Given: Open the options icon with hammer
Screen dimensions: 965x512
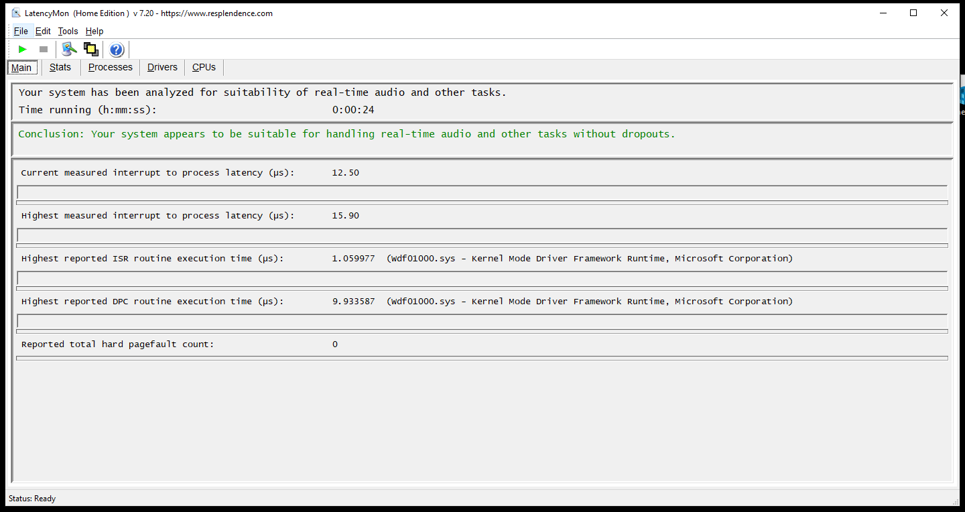Looking at the screenshot, I should point(69,49).
